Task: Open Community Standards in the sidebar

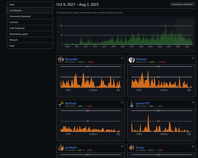Action: pos(30,16)
